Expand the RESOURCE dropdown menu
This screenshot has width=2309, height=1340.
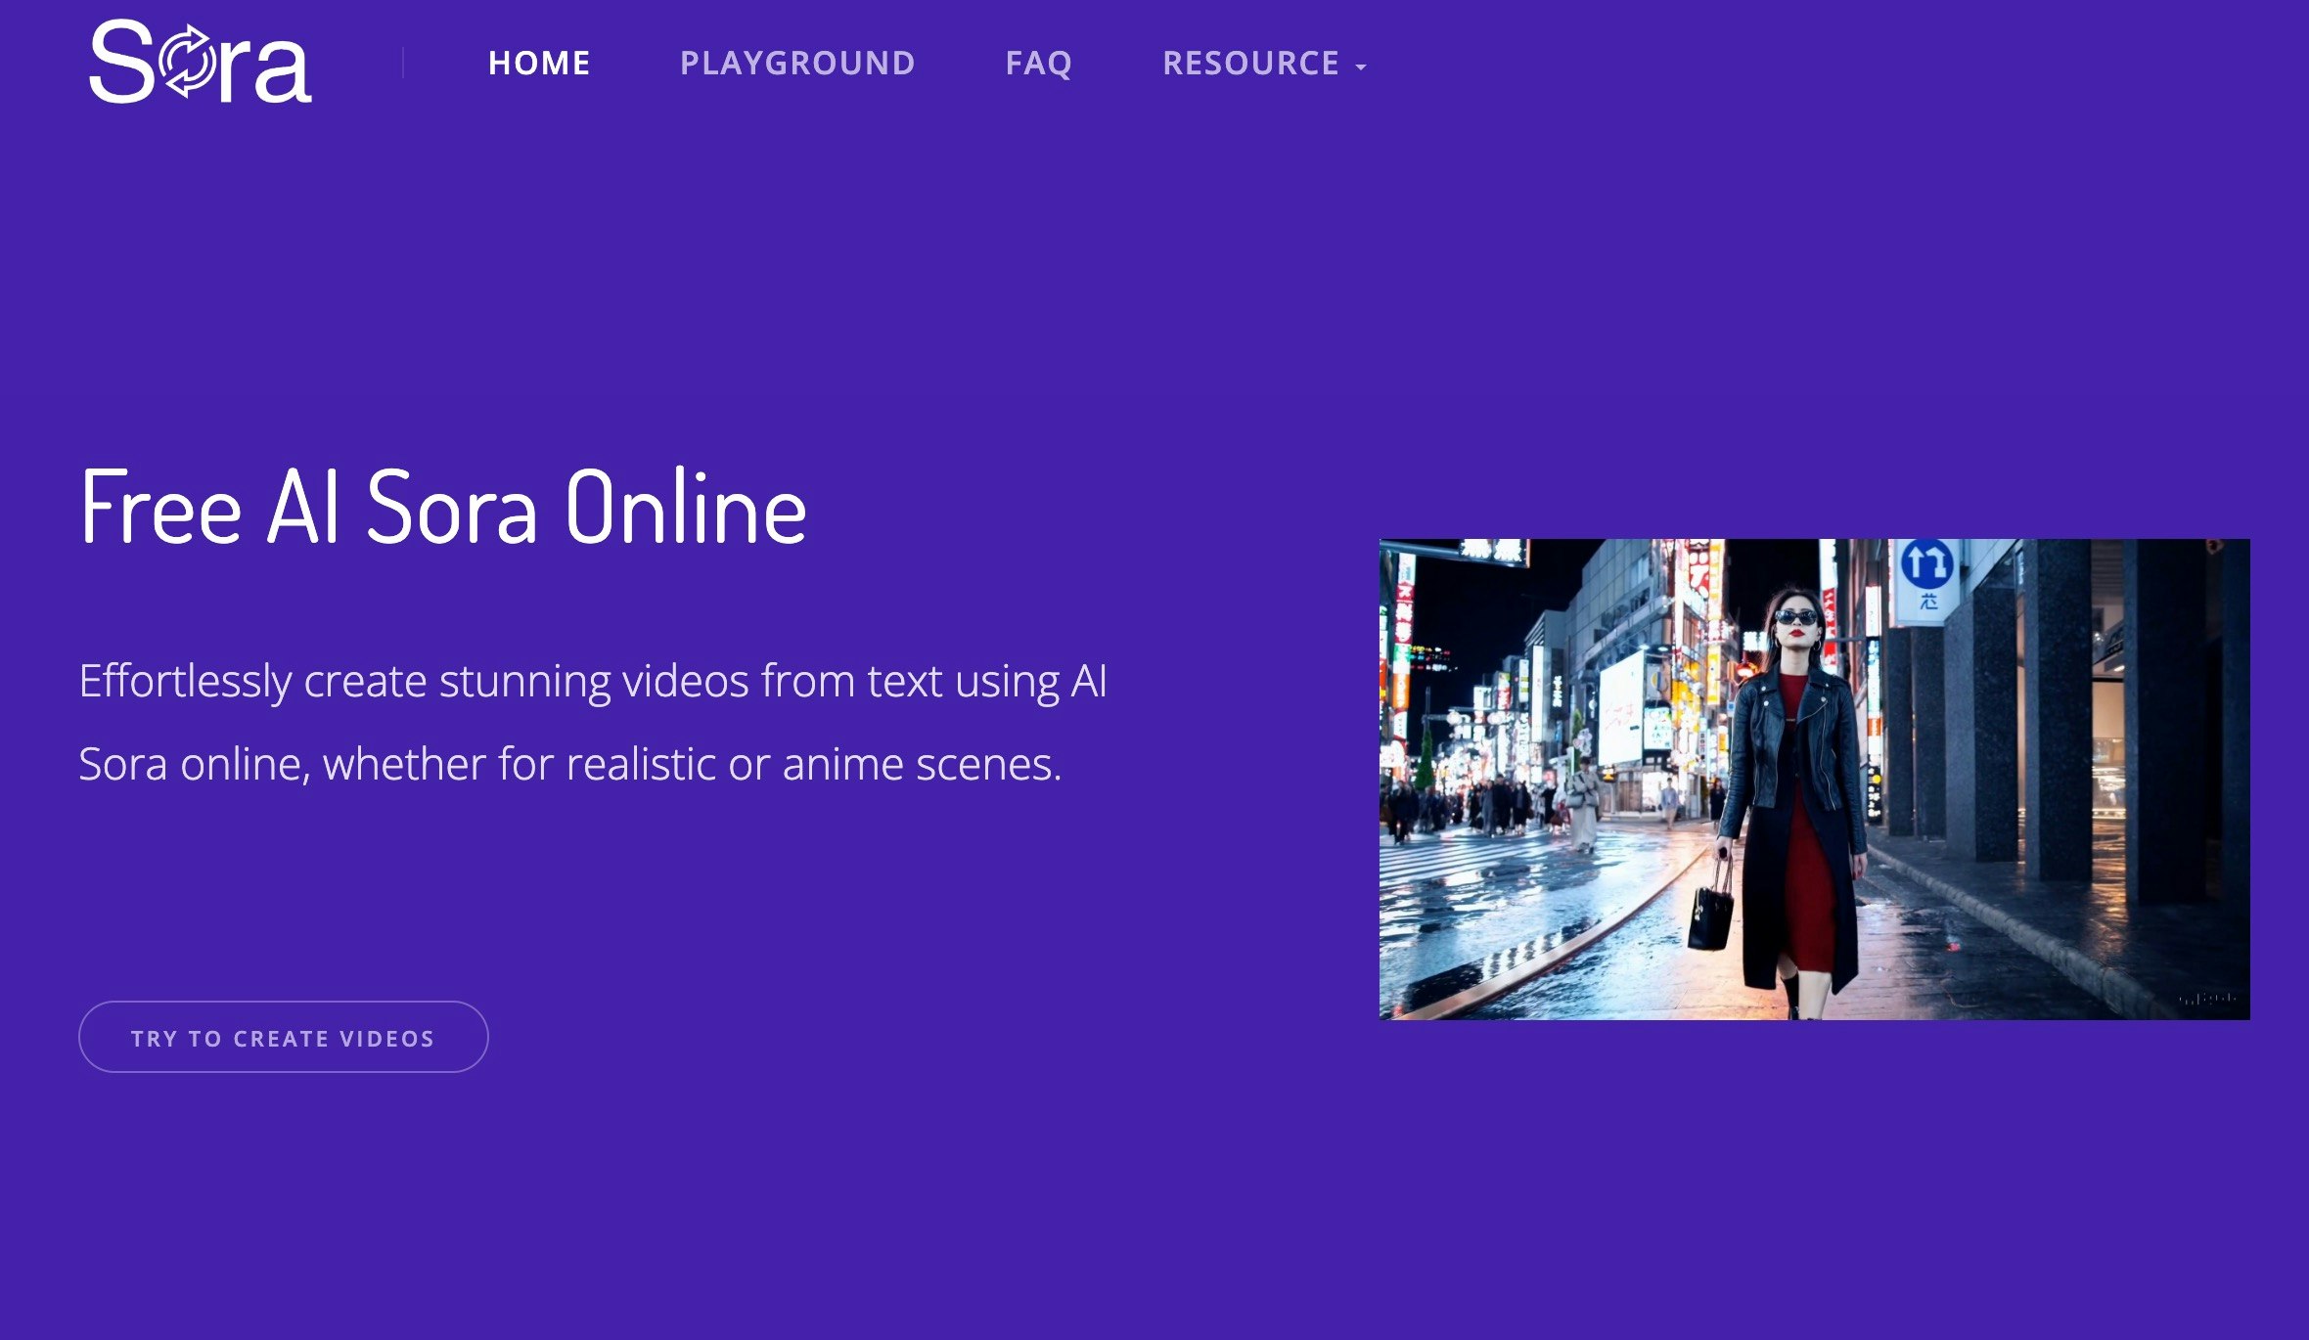coord(1251,64)
